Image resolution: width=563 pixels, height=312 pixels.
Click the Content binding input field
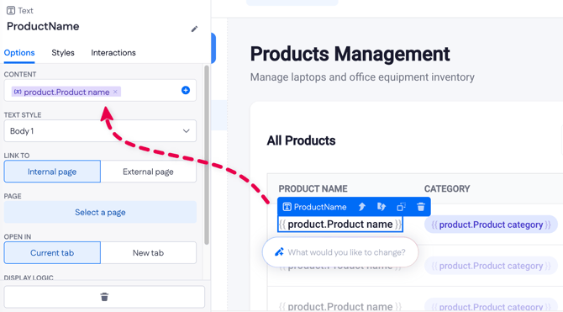pyautogui.click(x=100, y=90)
